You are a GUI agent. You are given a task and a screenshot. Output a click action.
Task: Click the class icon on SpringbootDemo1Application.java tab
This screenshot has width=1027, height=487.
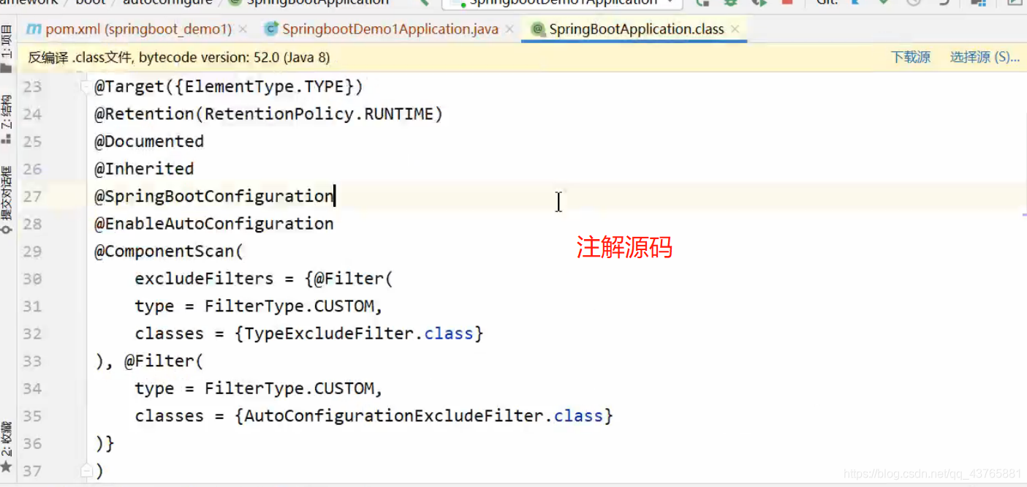point(271,29)
